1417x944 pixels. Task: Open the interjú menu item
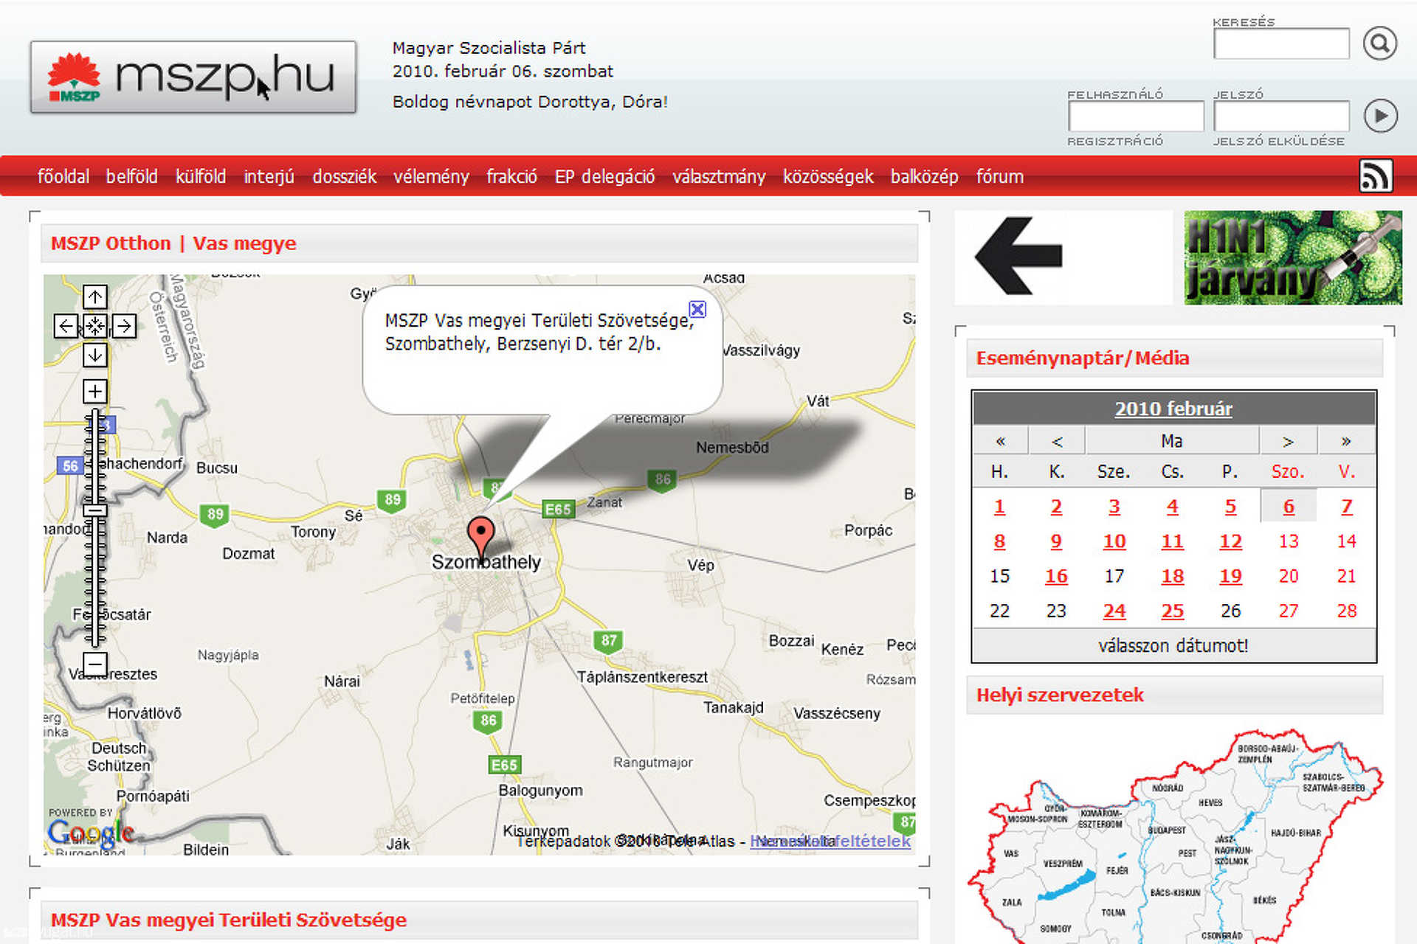[269, 177]
